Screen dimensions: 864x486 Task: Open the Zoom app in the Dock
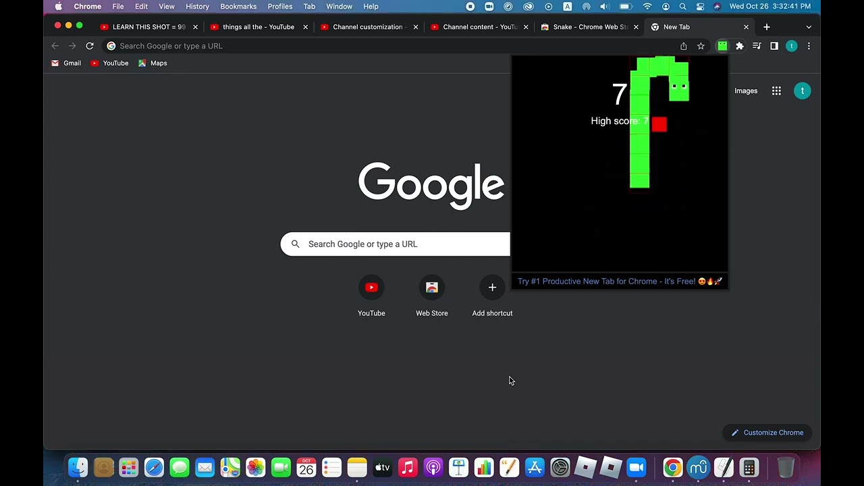[637, 467]
